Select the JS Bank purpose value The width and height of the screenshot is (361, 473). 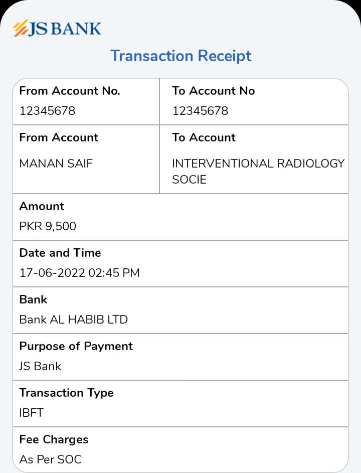click(40, 366)
